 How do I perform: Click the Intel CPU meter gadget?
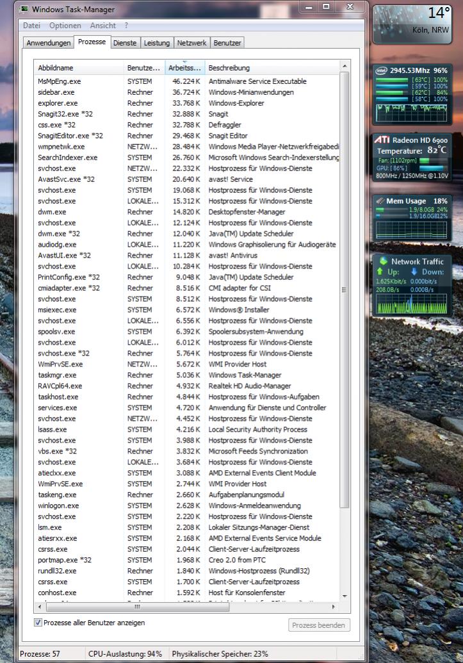point(412,94)
